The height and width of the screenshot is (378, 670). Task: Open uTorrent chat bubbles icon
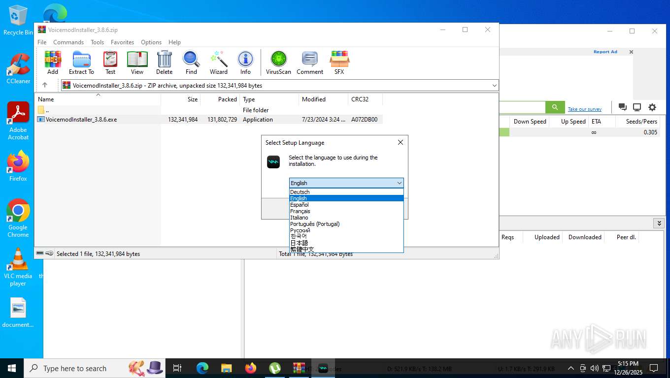[622, 107]
